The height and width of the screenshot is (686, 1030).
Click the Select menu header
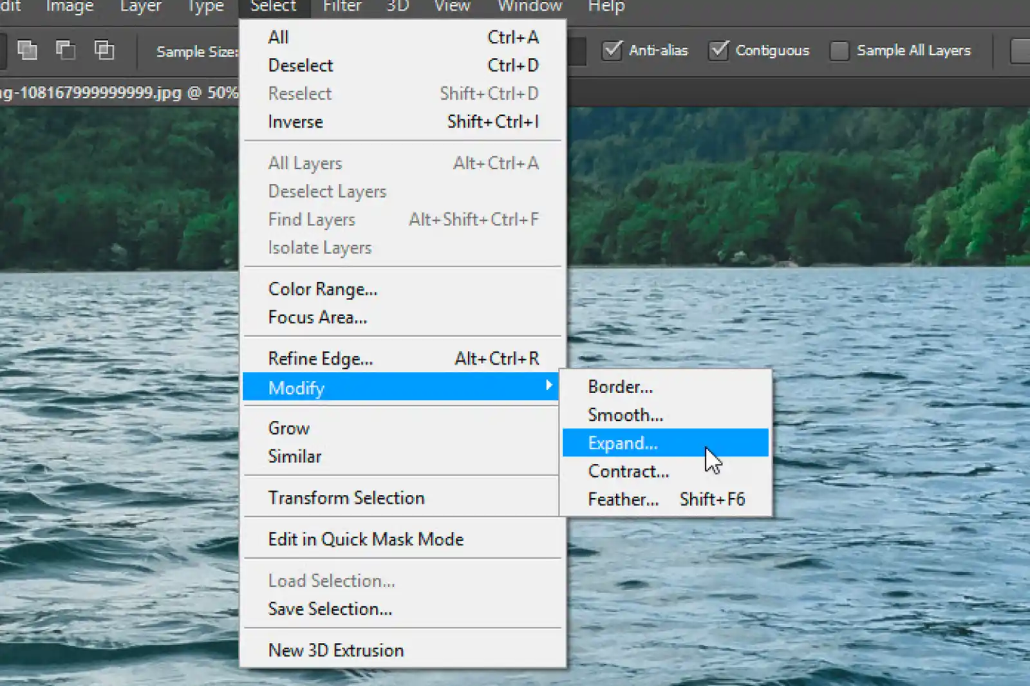274,6
